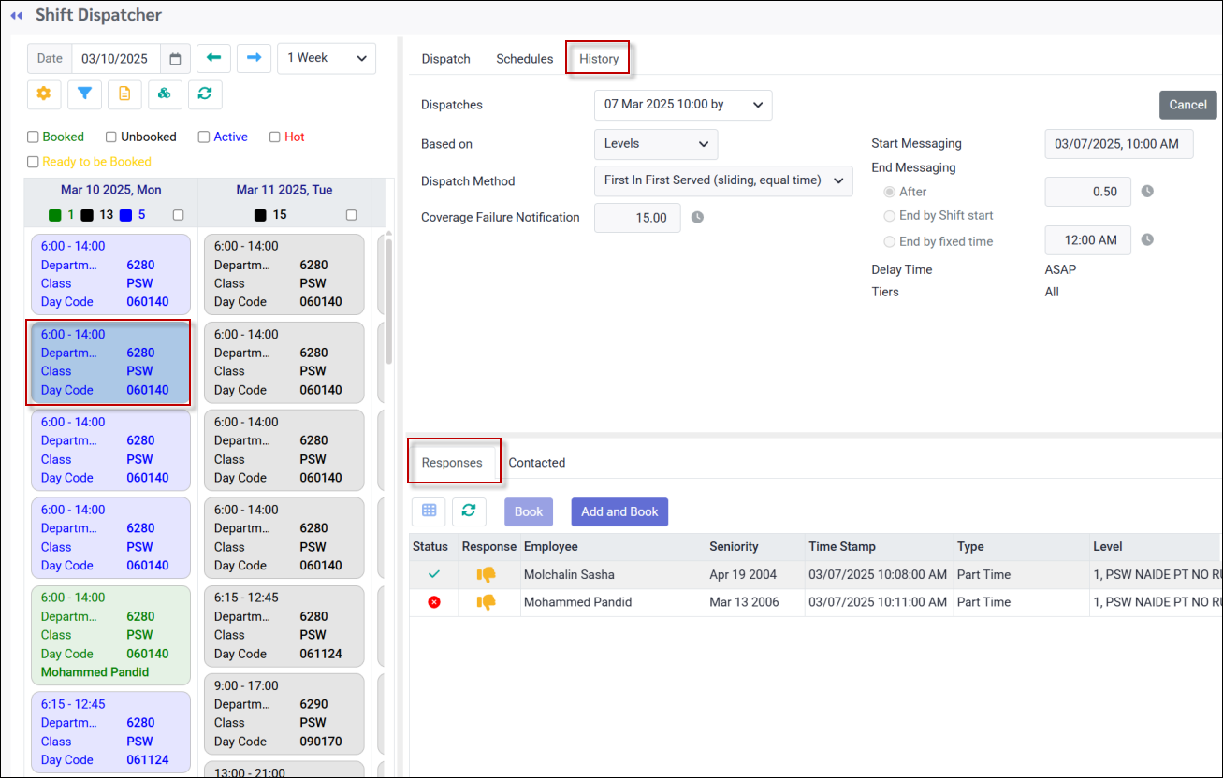Click the clock icon beside the 0.50 After value
Image resolution: width=1223 pixels, height=778 pixels.
[1147, 192]
